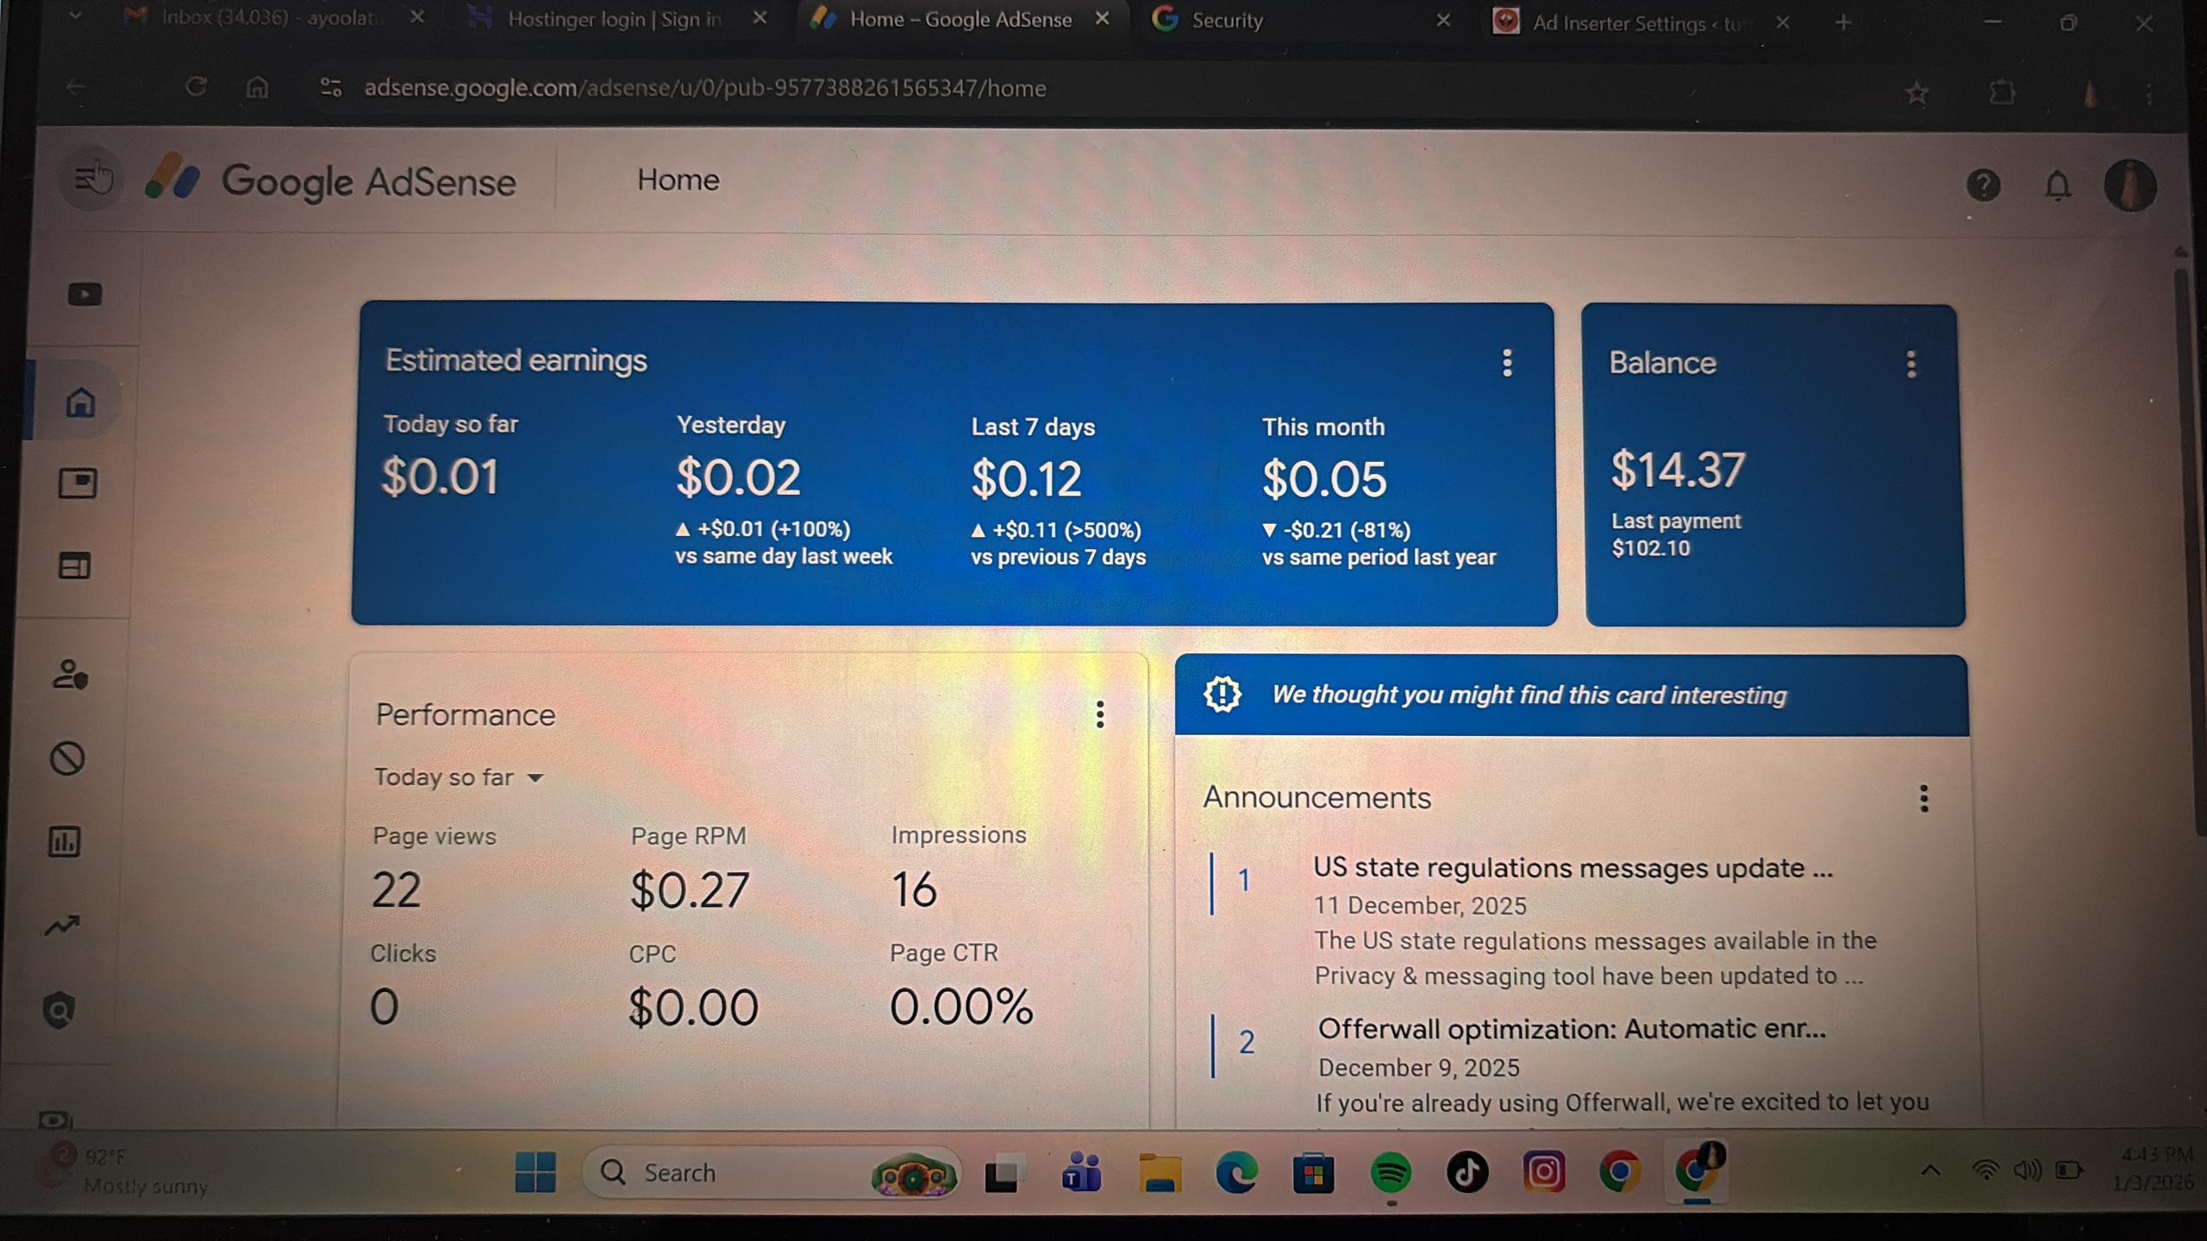2207x1241 pixels.
Task: Open Estimated earnings card three-dot menu
Action: pyautogui.click(x=1507, y=363)
